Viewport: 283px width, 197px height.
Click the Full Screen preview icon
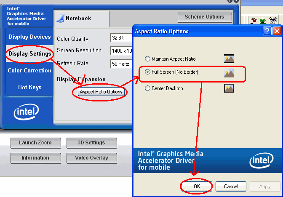tap(229, 73)
